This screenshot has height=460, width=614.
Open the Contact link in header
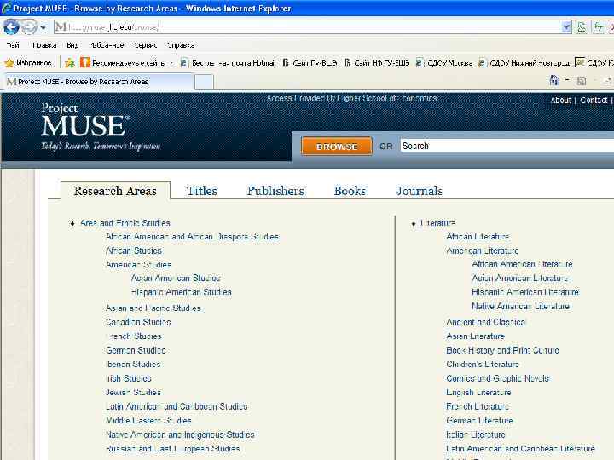pyautogui.click(x=594, y=101)
